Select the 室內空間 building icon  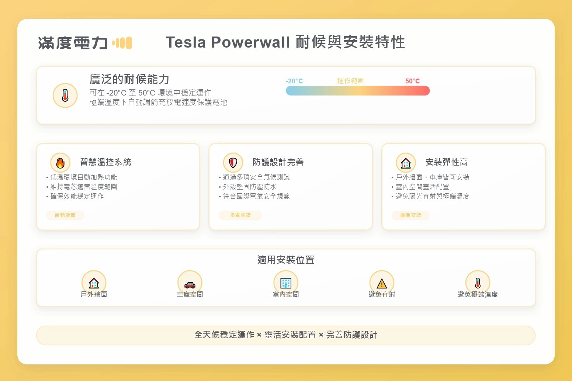286,283
